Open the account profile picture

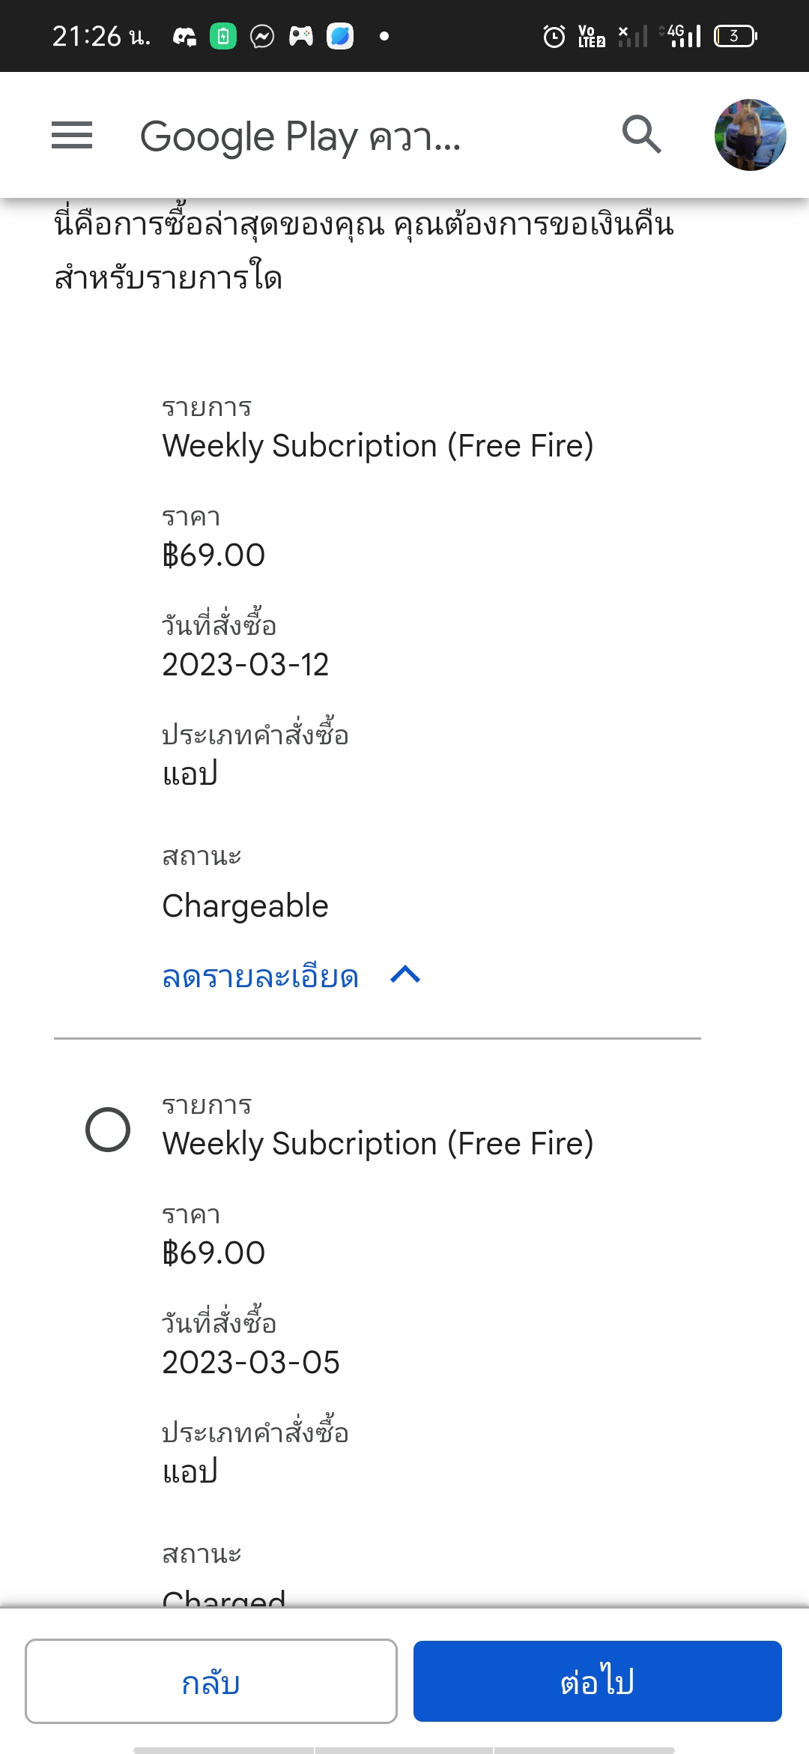pyautogui.click(x=750, y=135)
